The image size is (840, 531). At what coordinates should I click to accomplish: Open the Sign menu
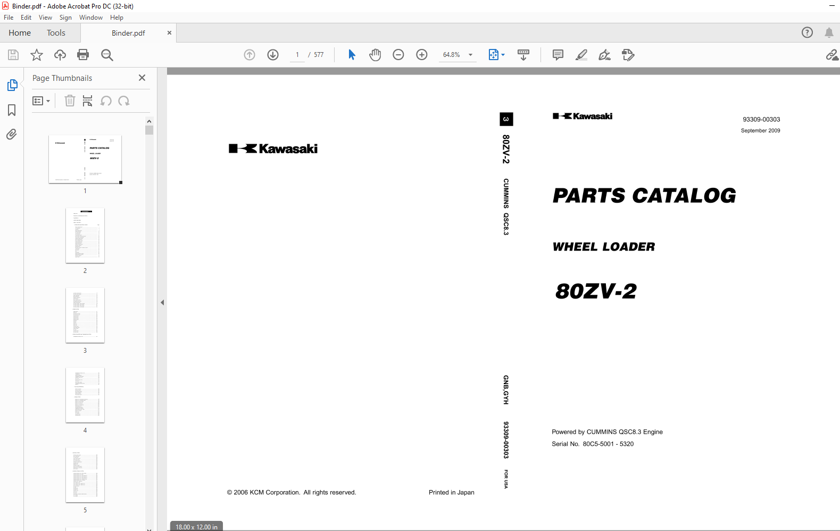coord(65,18)
